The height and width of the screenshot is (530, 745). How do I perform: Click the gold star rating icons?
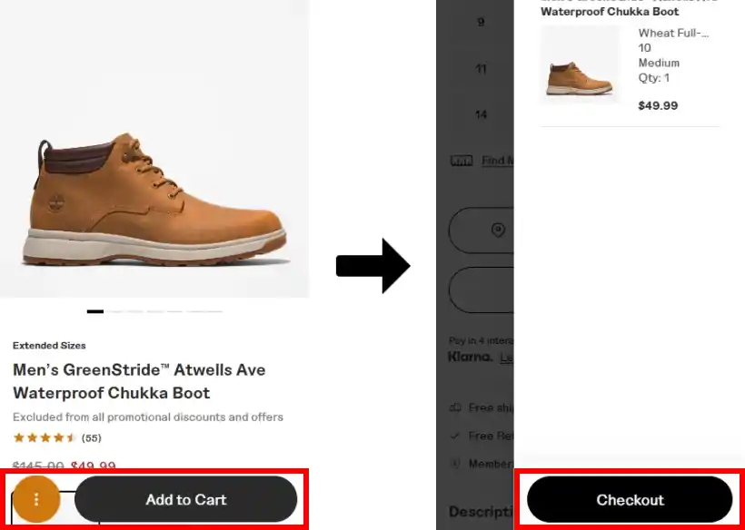[45, 438]
